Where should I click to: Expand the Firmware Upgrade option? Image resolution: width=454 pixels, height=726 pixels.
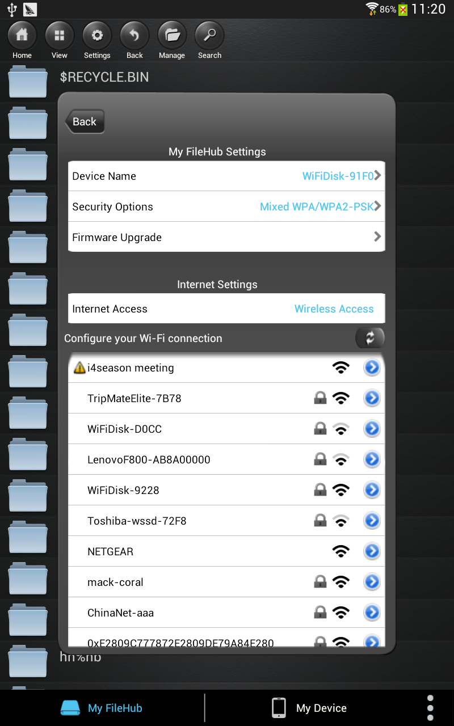[377, 237]
